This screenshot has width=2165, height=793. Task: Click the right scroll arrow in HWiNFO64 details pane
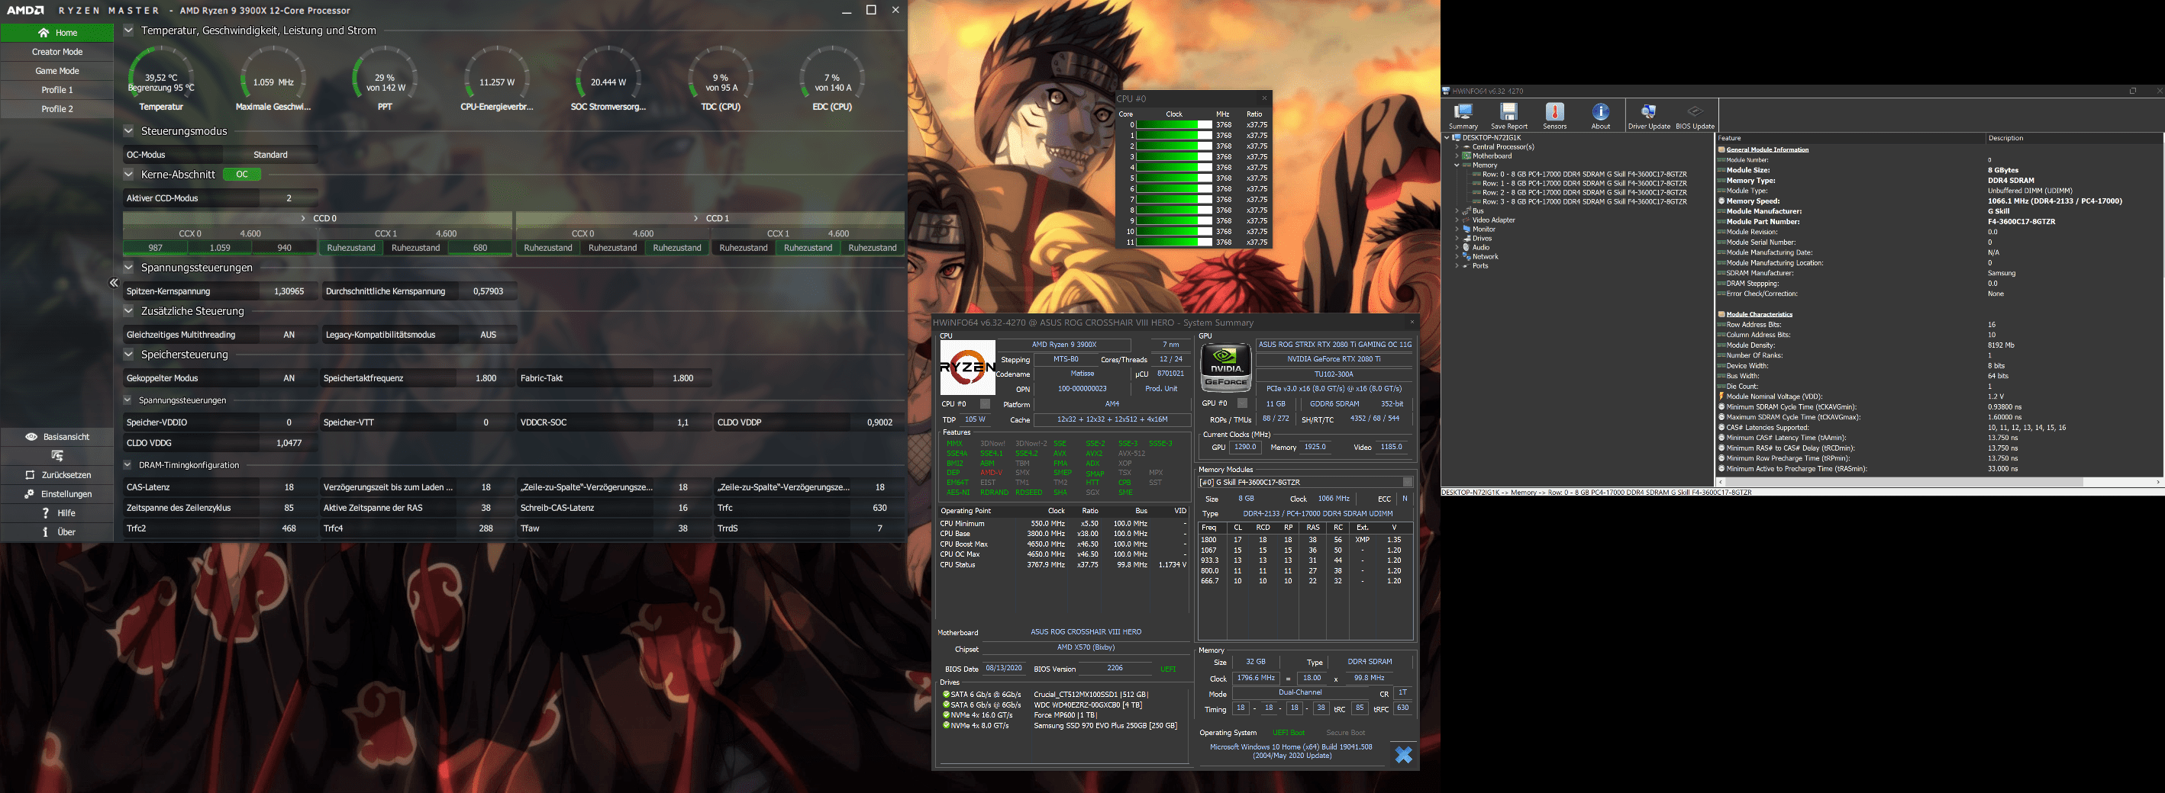pos(2159,483)
